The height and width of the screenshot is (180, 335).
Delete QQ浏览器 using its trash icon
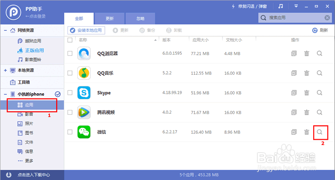[x=307, y=53]
